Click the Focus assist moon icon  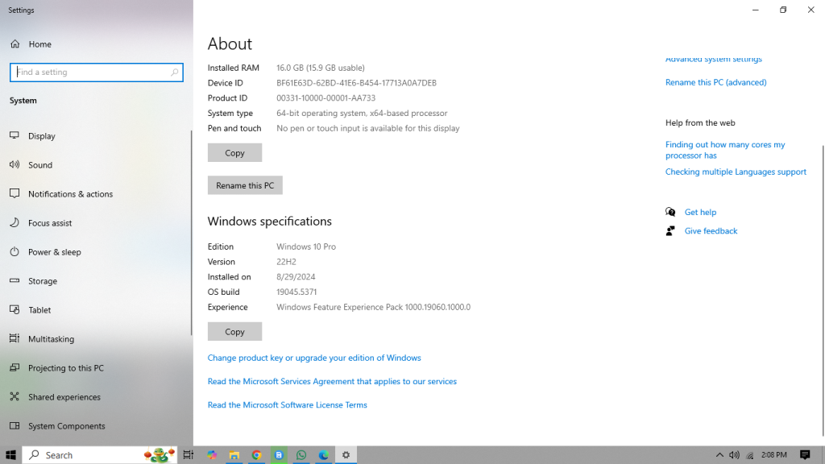15,222
